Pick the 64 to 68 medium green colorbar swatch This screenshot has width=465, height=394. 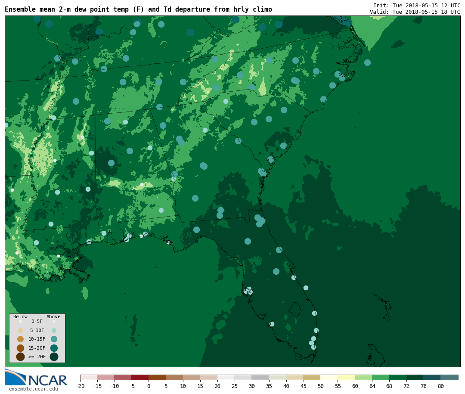coord(381,377)
